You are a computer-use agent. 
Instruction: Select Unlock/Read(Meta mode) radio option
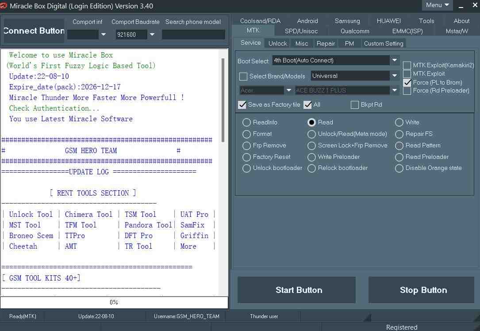click(x=311, y=134)
